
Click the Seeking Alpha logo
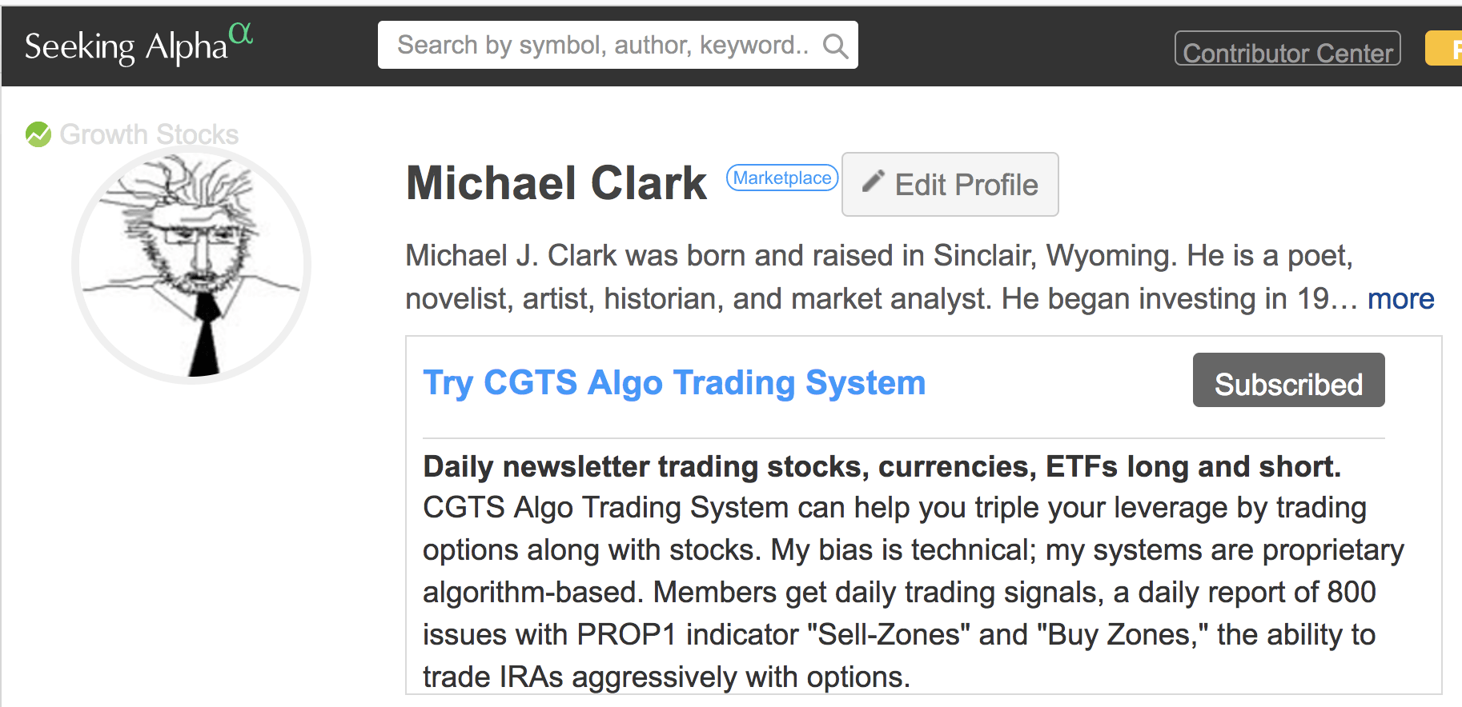coord(127,46)
